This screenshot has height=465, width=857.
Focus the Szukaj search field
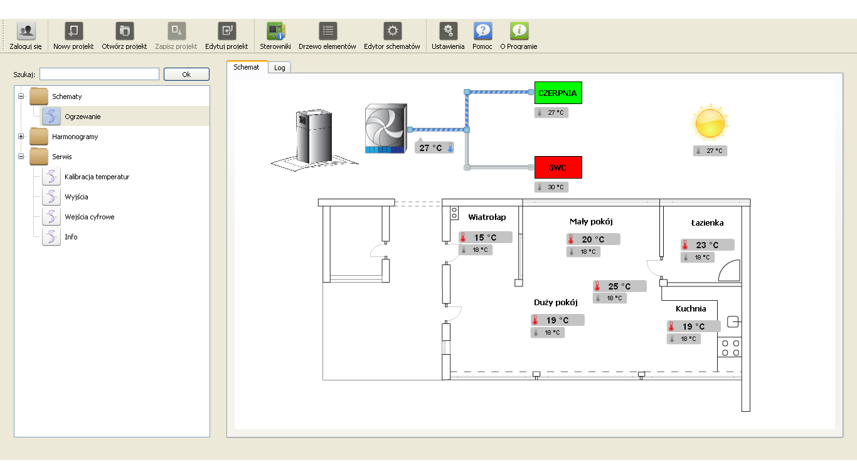pos(99,74)
